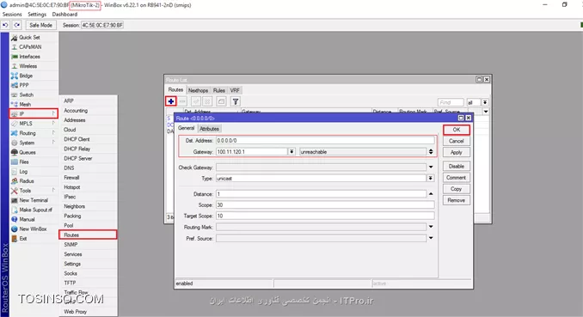Screen dimensions: 583x317
Task: Click Comment button in Route dialog
Action: coord(457,178)
